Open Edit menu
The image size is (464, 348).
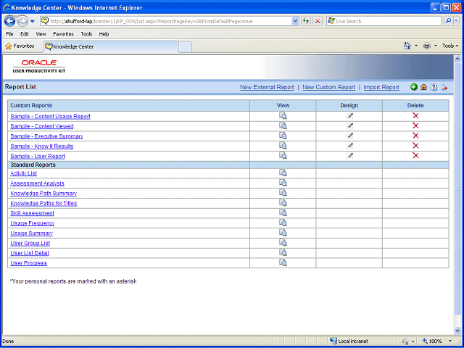pos(24,34)
